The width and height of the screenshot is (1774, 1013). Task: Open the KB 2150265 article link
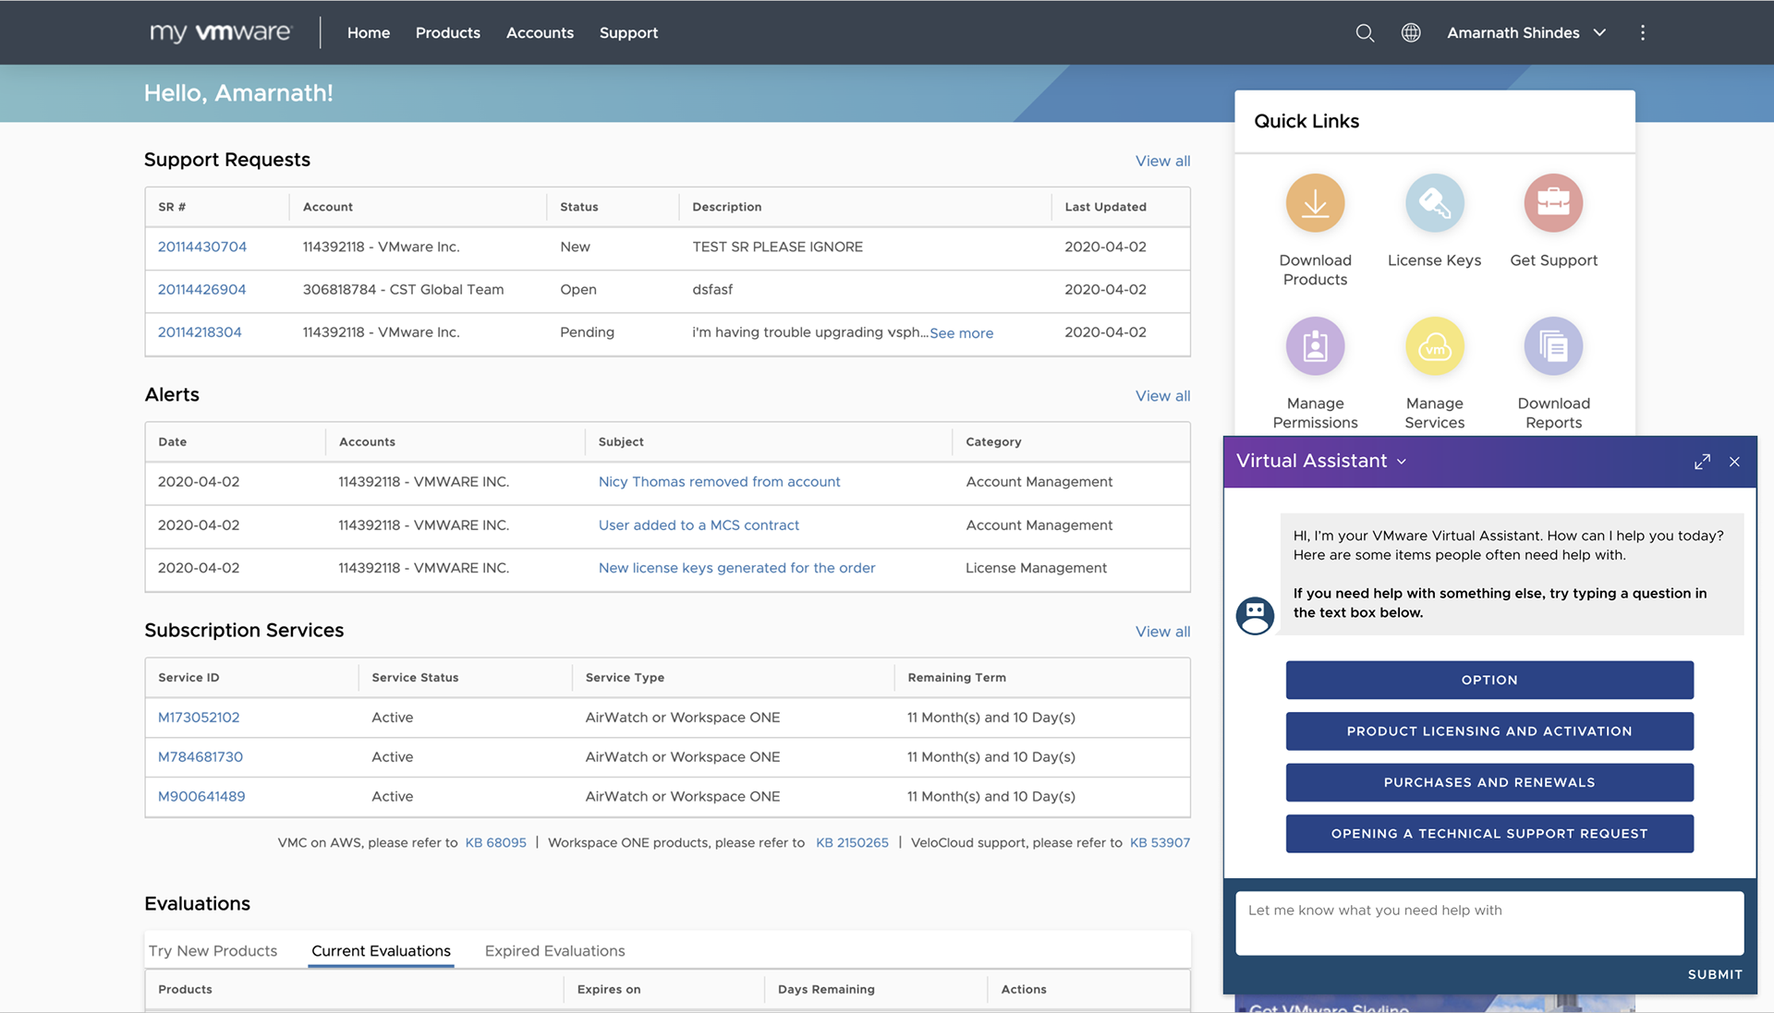[852, 843]
